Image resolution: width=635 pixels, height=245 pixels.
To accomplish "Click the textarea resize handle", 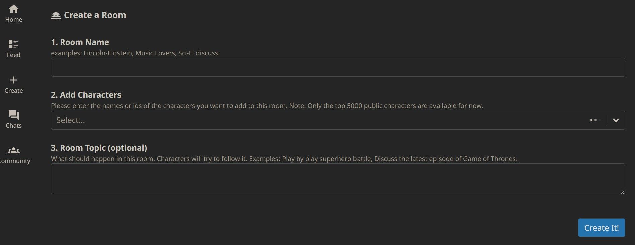I will click(623, 192).
